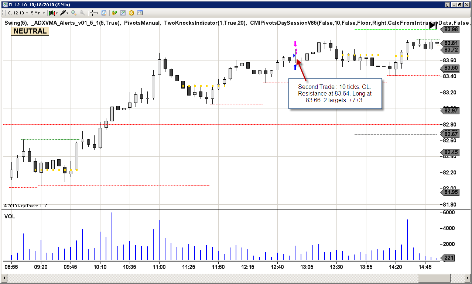Select the 82.45 price marker
This screenshot has width=472, height=284.
tap(451, 152)
